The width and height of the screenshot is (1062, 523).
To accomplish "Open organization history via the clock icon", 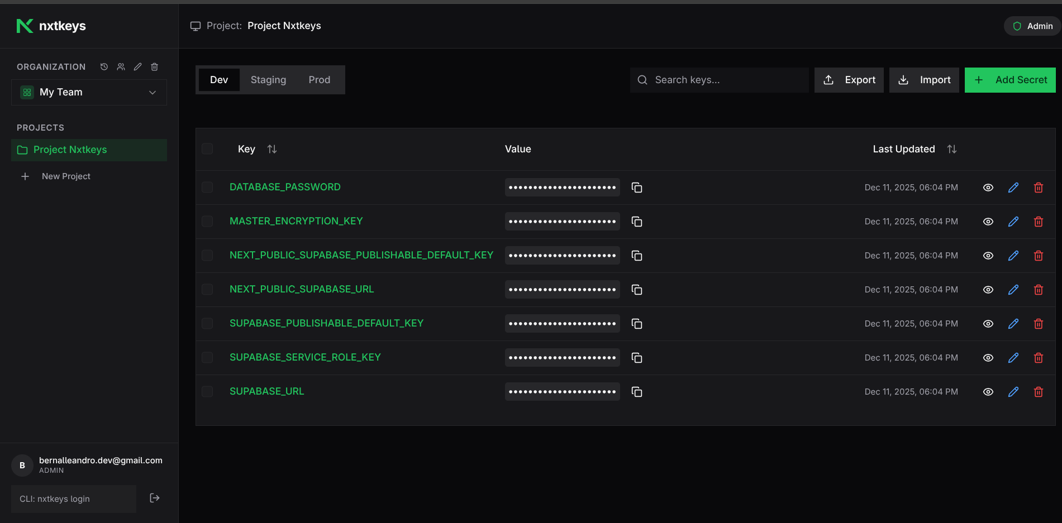I will coord(104,66).
